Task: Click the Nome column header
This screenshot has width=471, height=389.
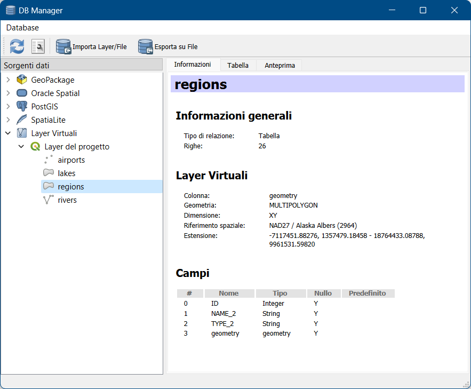Action: 229,293
